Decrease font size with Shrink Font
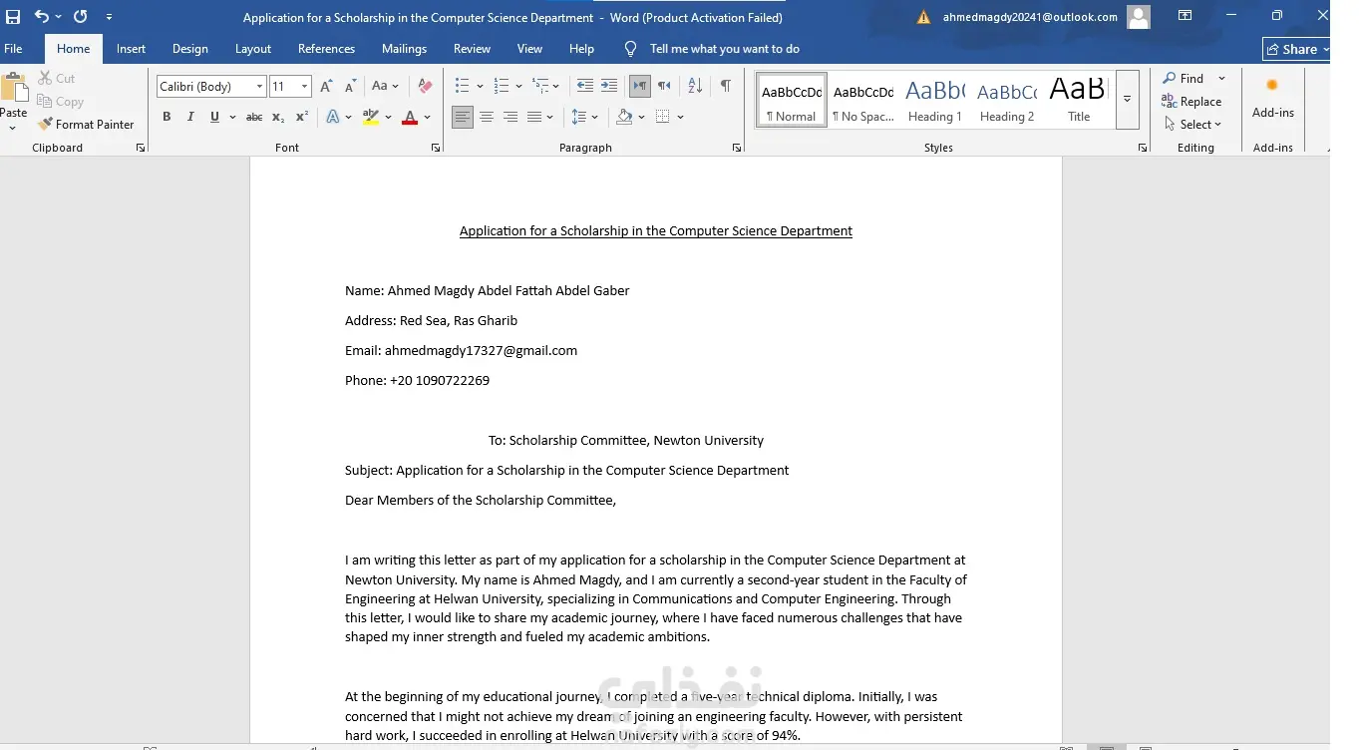Viewport: 1359px width, 750px height. pyautogui.click(x=350, y=87)
